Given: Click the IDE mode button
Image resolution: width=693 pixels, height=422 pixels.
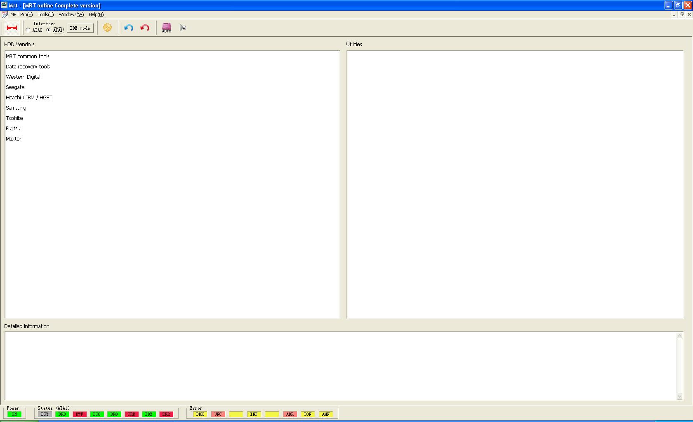Looking at the screenshot, I should click(x=80, y=28).
